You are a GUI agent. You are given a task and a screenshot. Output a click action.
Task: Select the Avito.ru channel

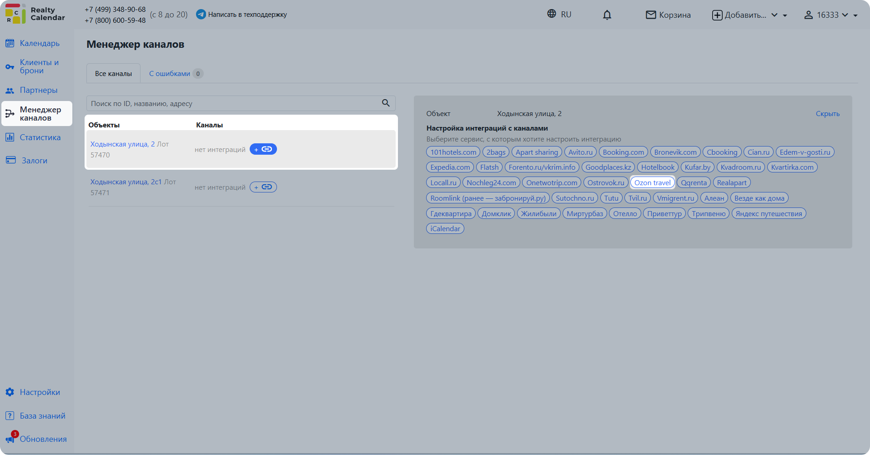click(580, 152)
